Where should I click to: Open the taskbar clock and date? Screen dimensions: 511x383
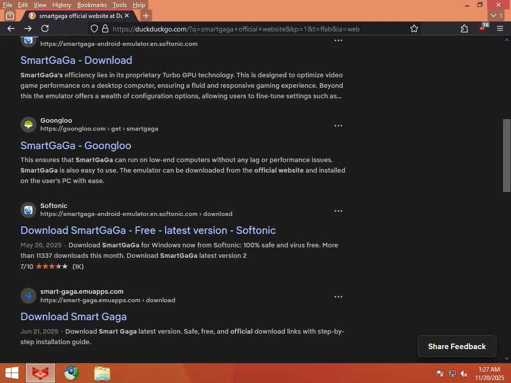tap(489, 373)
